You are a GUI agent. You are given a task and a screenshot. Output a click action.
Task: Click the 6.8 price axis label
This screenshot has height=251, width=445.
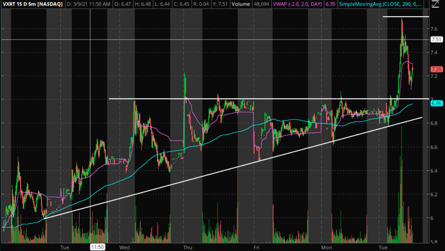point(433,123)
